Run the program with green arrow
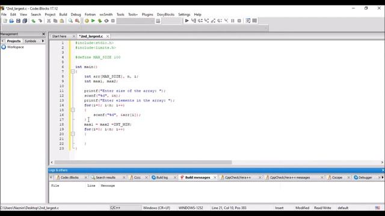 (93, 21)
